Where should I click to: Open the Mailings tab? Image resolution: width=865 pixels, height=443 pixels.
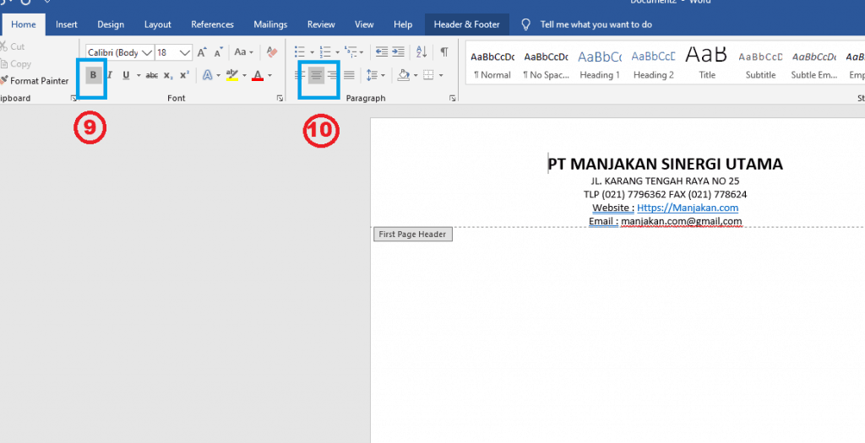tap(271, 24)
